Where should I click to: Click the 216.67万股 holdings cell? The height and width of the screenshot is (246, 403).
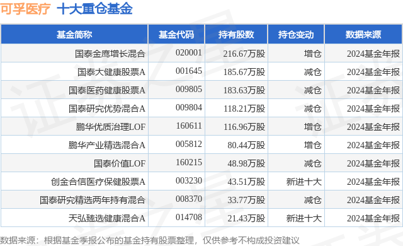coord(244,54)
